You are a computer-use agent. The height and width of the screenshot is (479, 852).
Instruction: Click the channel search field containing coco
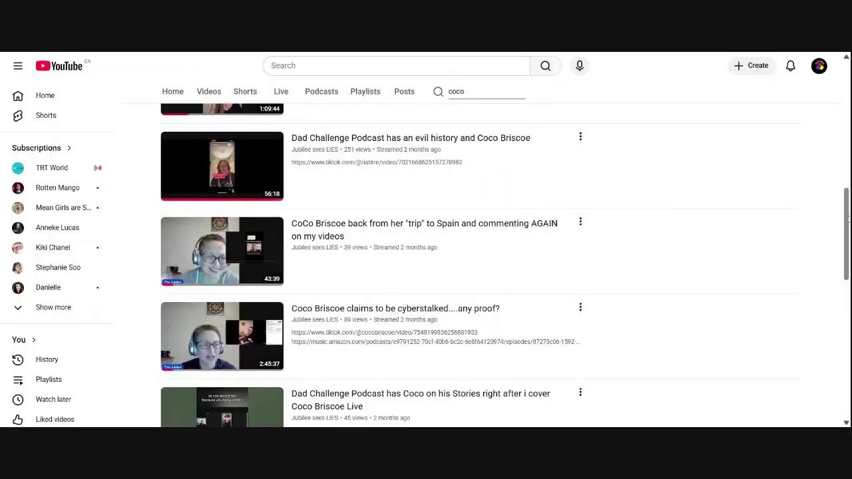point(487,91)
